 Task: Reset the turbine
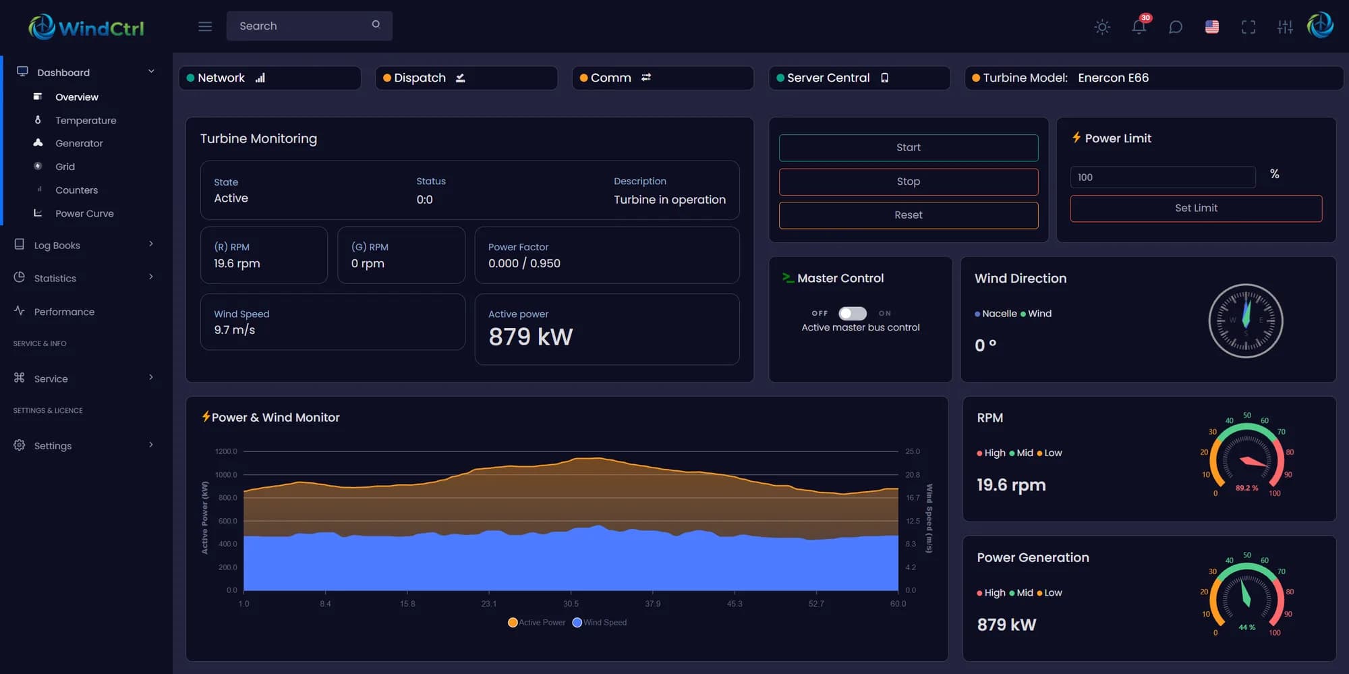908,215
